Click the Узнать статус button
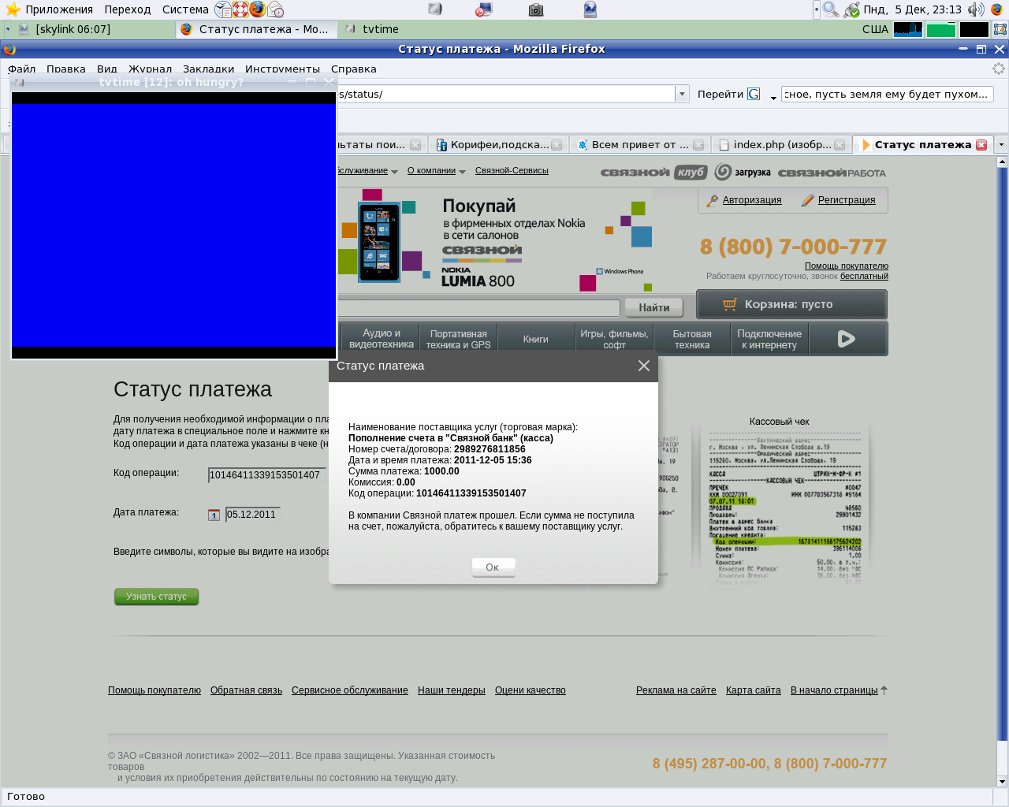This screenshot has height=807, width=1009. point(156,597)
